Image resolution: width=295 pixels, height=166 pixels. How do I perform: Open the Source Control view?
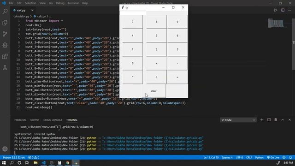point(5,34)
